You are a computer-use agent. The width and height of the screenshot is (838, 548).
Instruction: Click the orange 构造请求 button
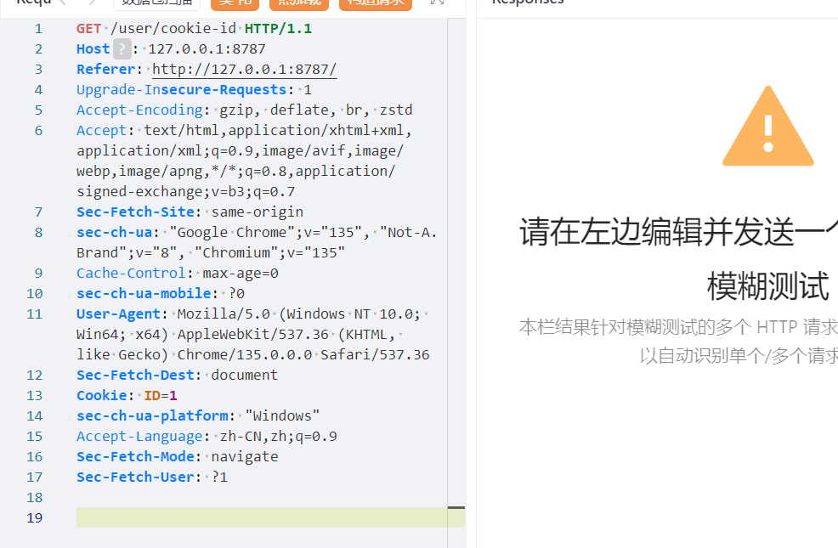coord(375,3)
